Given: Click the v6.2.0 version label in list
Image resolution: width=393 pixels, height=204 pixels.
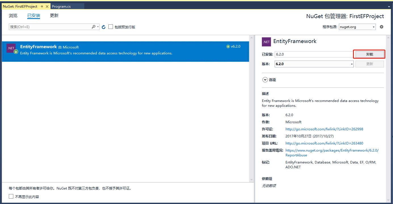Looking at the screenshot, I should click(236, 46).
